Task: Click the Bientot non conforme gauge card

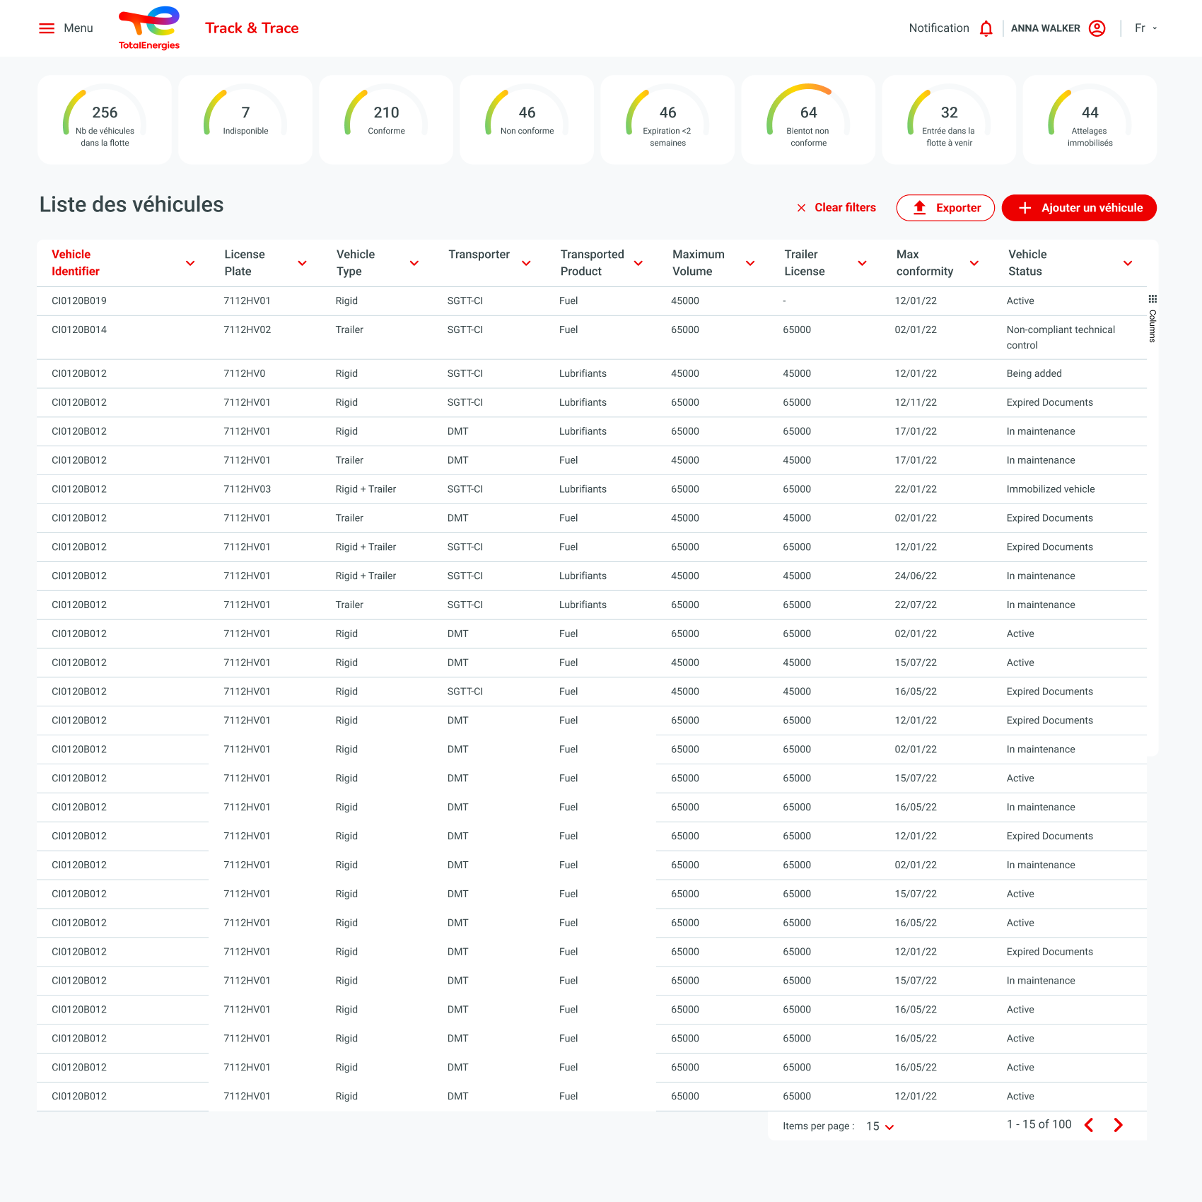Action: [808, 119]
